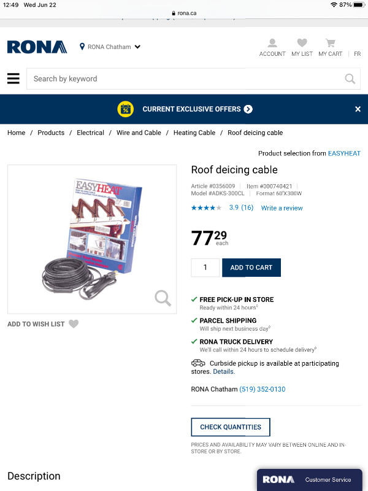Call RONA Chatham via the phone number link
Image resolution: width=368 pixels, height=491 pixels.
coord(261,389)
